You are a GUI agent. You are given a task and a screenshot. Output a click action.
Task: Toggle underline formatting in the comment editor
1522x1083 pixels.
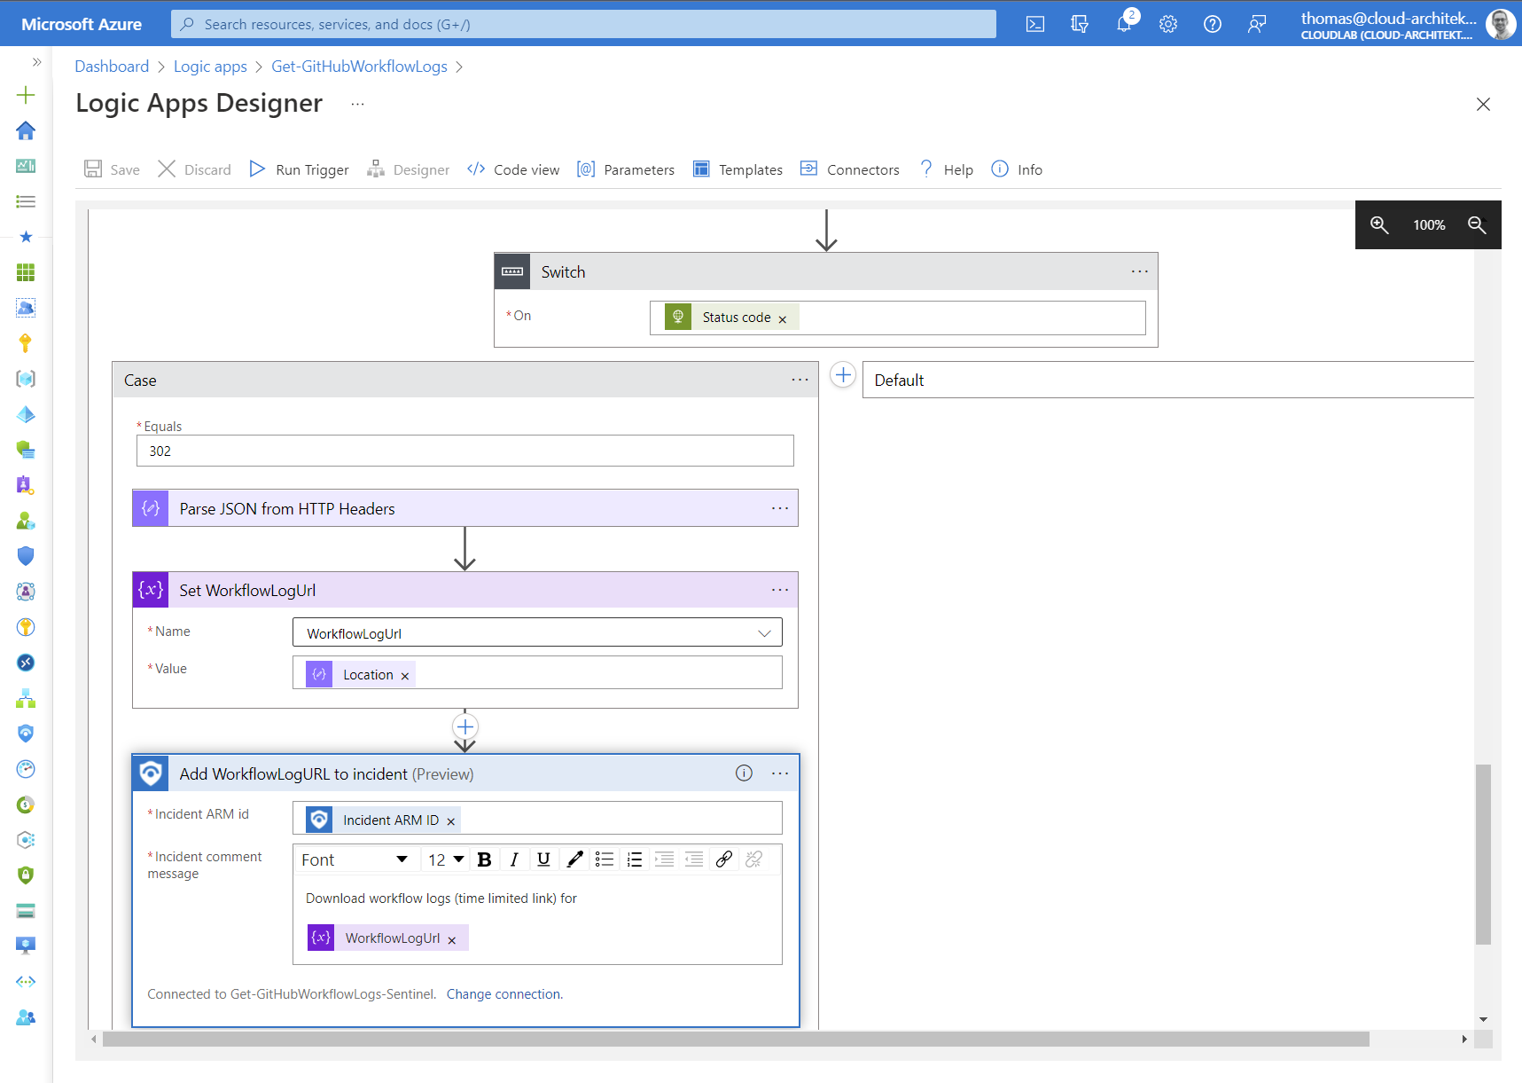(544, 859)
